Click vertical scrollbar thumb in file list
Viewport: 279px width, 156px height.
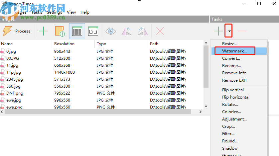(206, 66)
